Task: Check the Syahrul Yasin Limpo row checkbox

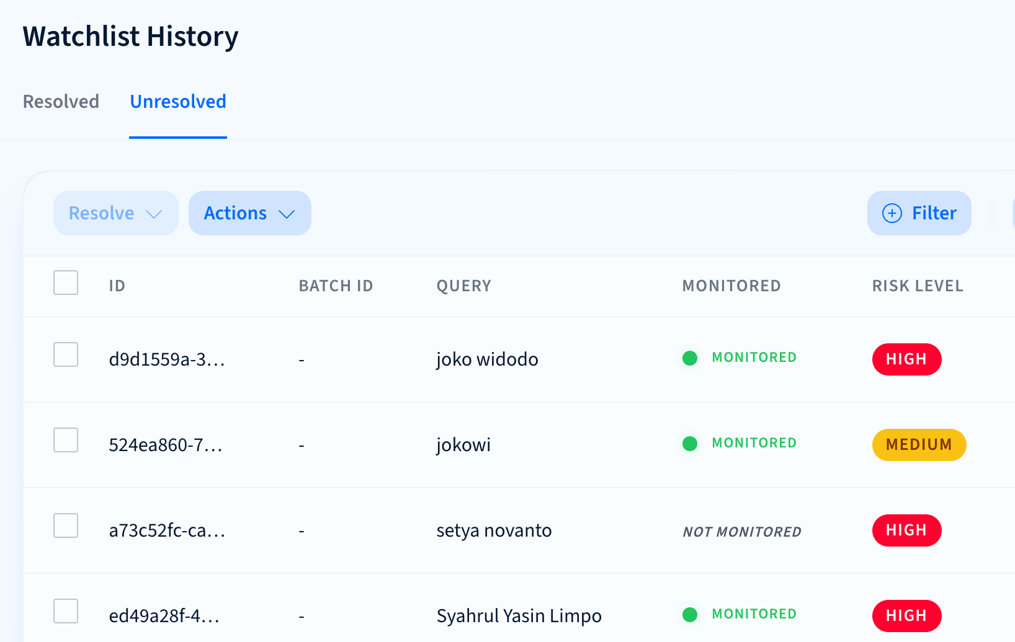Action: (66, 611)
